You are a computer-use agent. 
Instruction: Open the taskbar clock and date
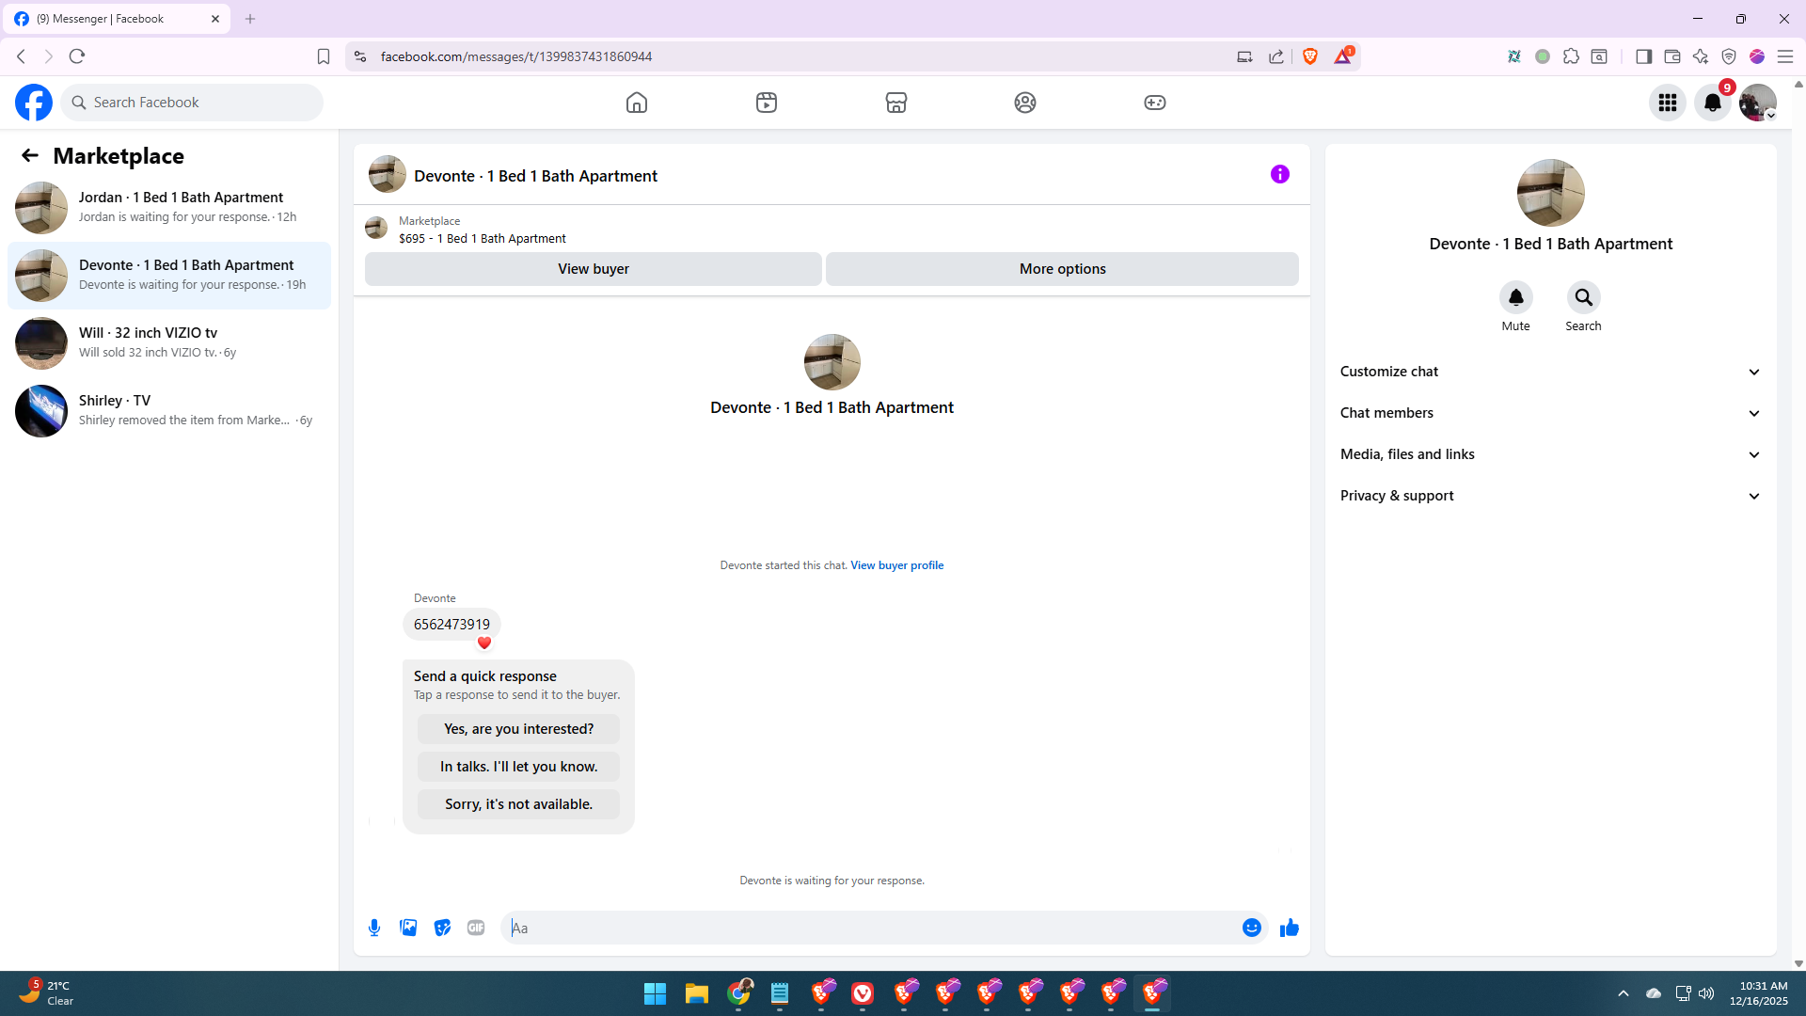click(x=1759, y=993)
